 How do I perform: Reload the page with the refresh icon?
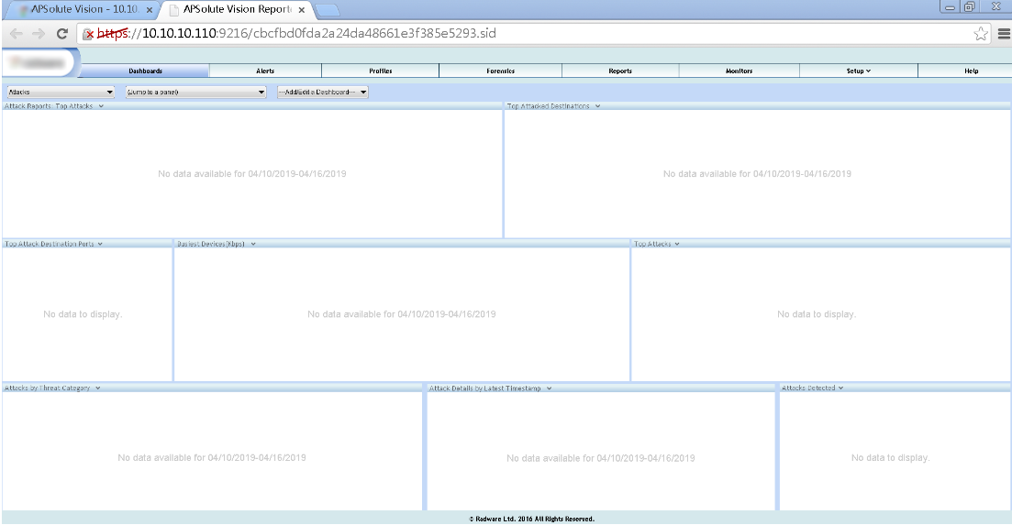62,33
